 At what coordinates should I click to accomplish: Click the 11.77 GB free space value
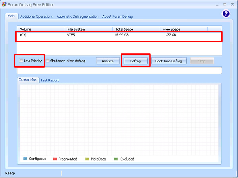coord(169,35)
